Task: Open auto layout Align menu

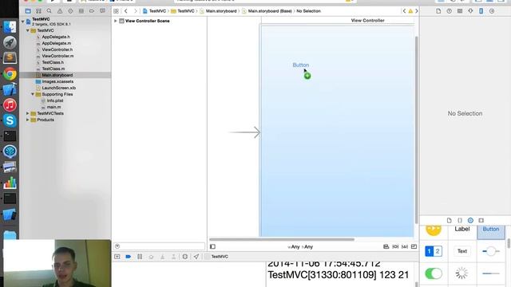Action: point(386,246)
